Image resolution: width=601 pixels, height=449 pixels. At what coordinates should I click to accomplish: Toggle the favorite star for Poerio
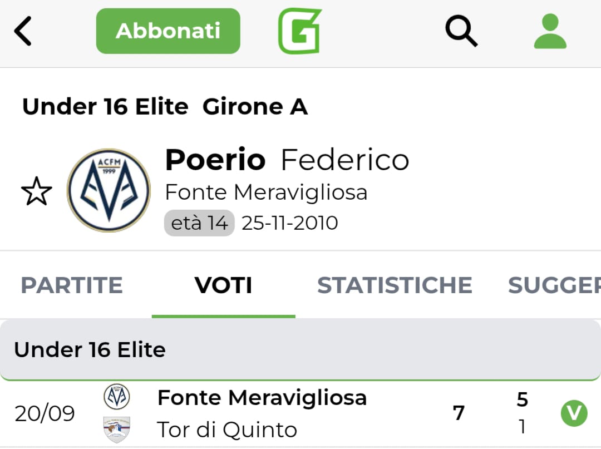point(37,191)
